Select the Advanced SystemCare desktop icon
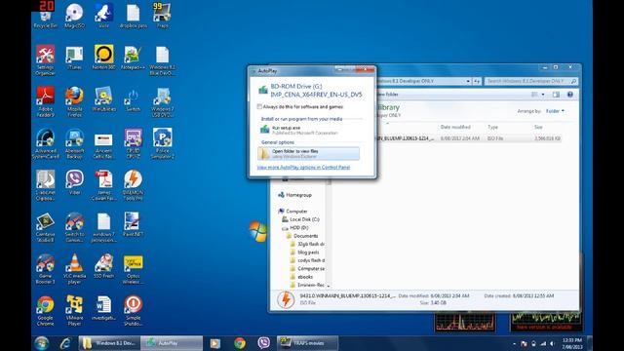This screenshot has width=624, height=351. [46, 143]
